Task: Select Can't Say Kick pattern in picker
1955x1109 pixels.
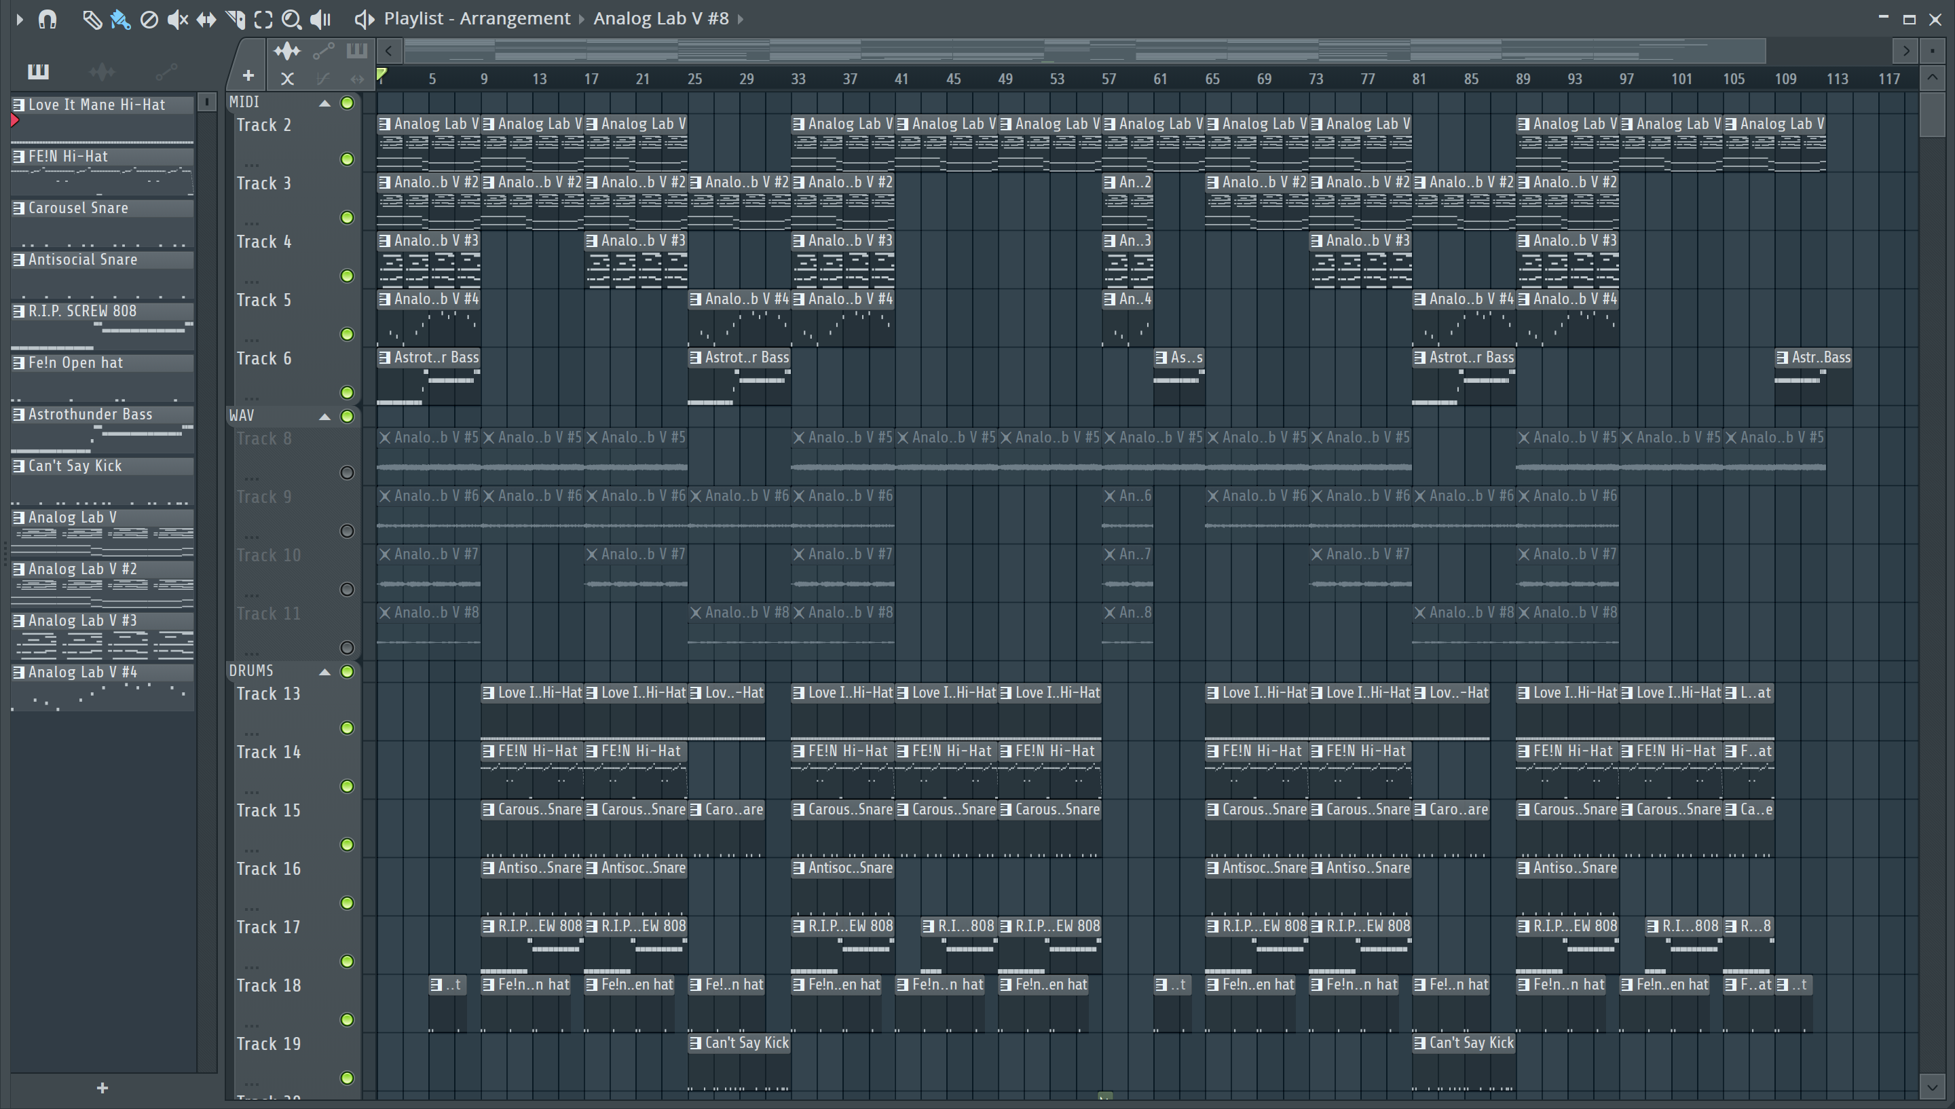Action: [102, 481]
